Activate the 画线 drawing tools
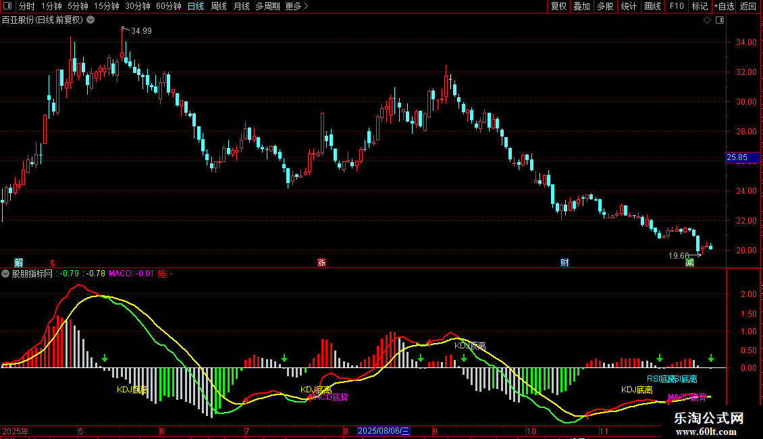This screenshot has width=763, height=439. click(x=652, y=6)
